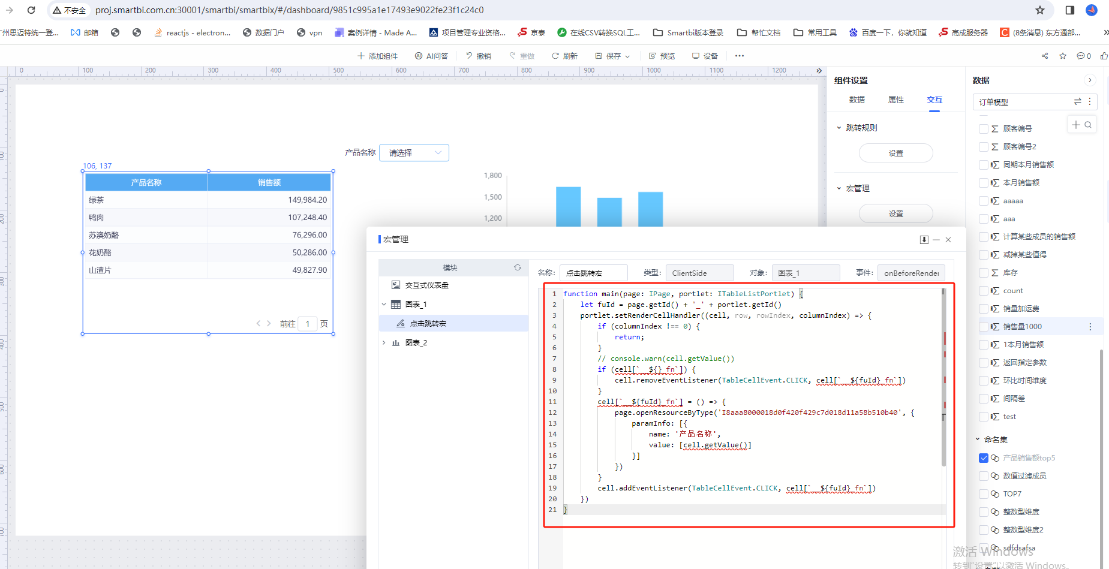Open the 邮箱 bookmark
The width and height of the screenshot is (1109, 569).
click(x=85, y=32)
